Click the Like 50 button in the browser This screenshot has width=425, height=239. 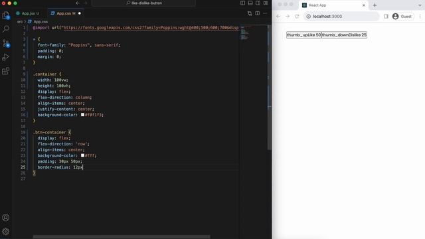tap(304, 35)
